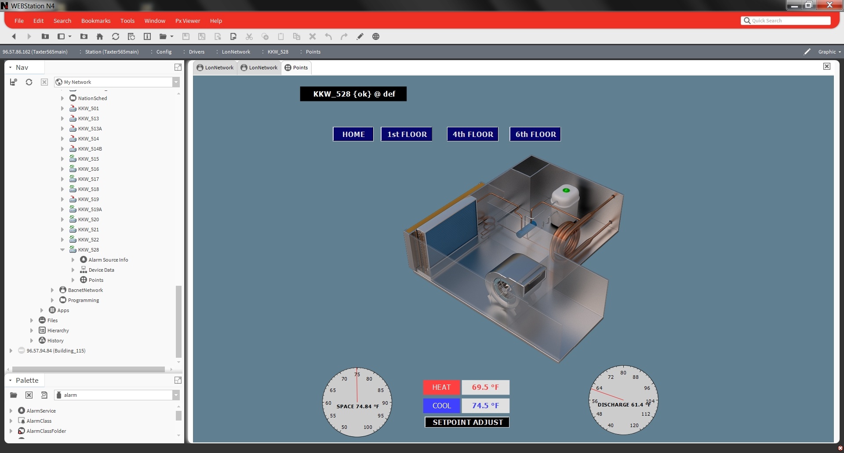Screen dimensions: 844x453
Task: Click the Nav open-connection icon
Action: coord(14,82)
